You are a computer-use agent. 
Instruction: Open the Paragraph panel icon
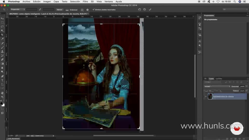[200, 46]
